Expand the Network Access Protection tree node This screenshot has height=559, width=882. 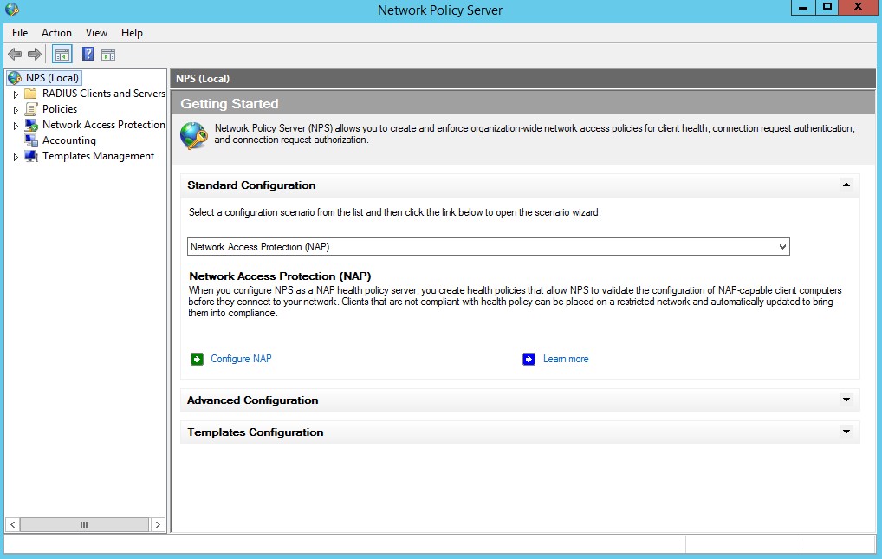pos(16,126)
